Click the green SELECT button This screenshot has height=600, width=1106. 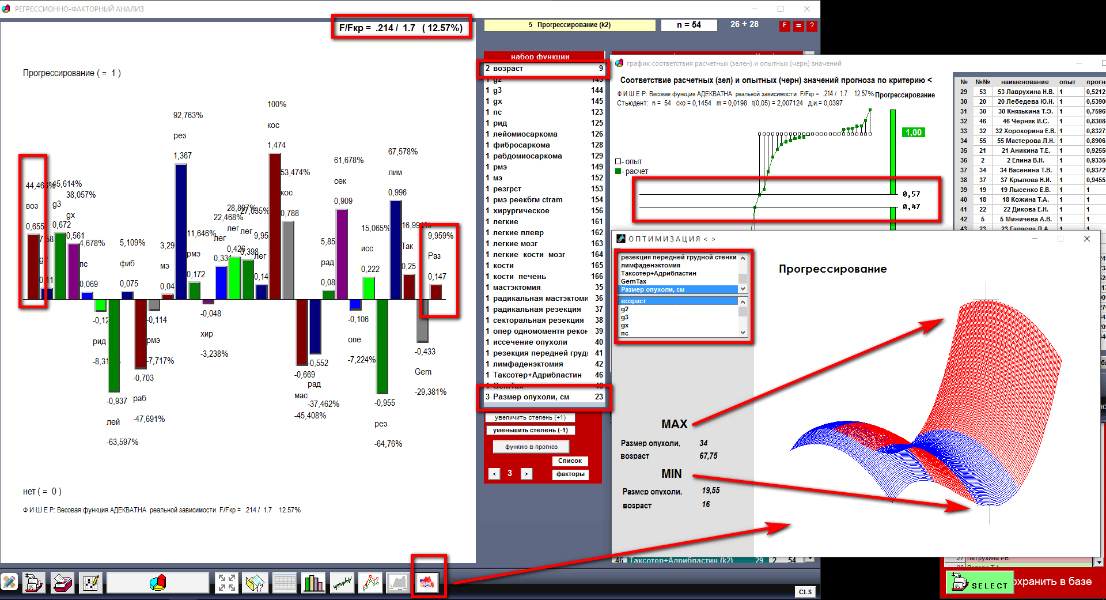[980, 583]
